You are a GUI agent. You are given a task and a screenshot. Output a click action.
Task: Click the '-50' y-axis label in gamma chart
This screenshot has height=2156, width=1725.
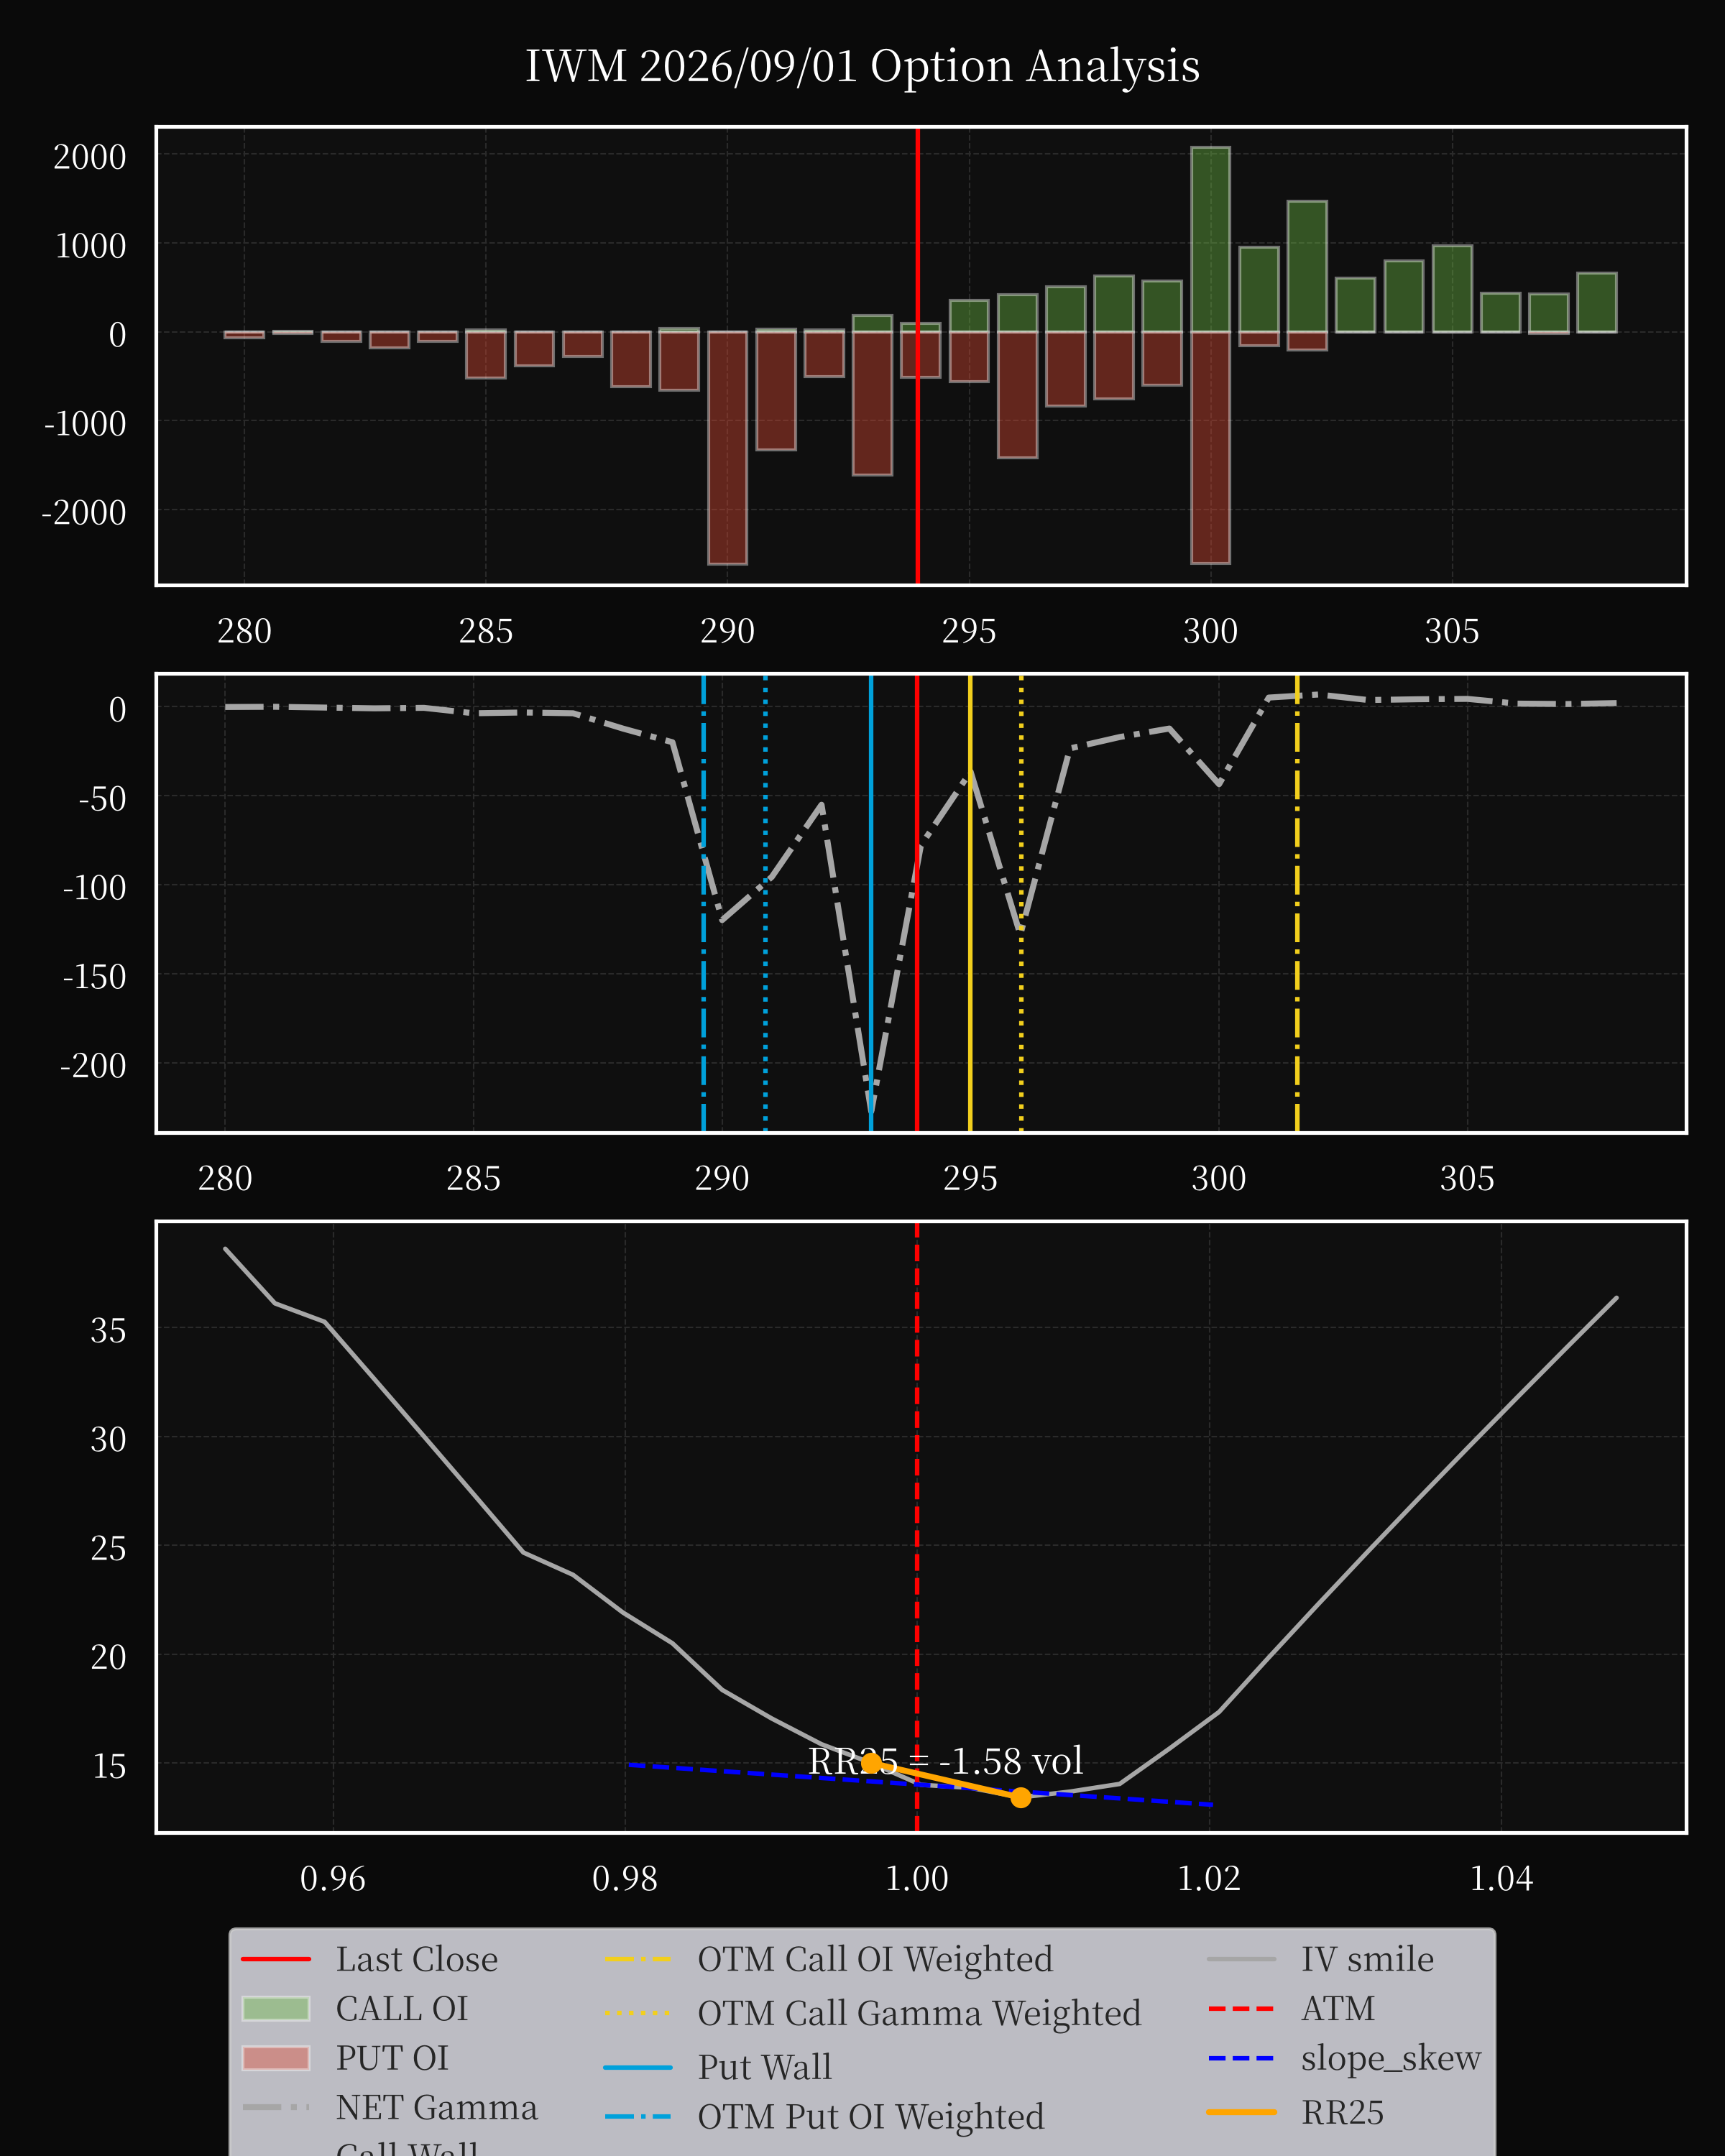pos(102,799)
